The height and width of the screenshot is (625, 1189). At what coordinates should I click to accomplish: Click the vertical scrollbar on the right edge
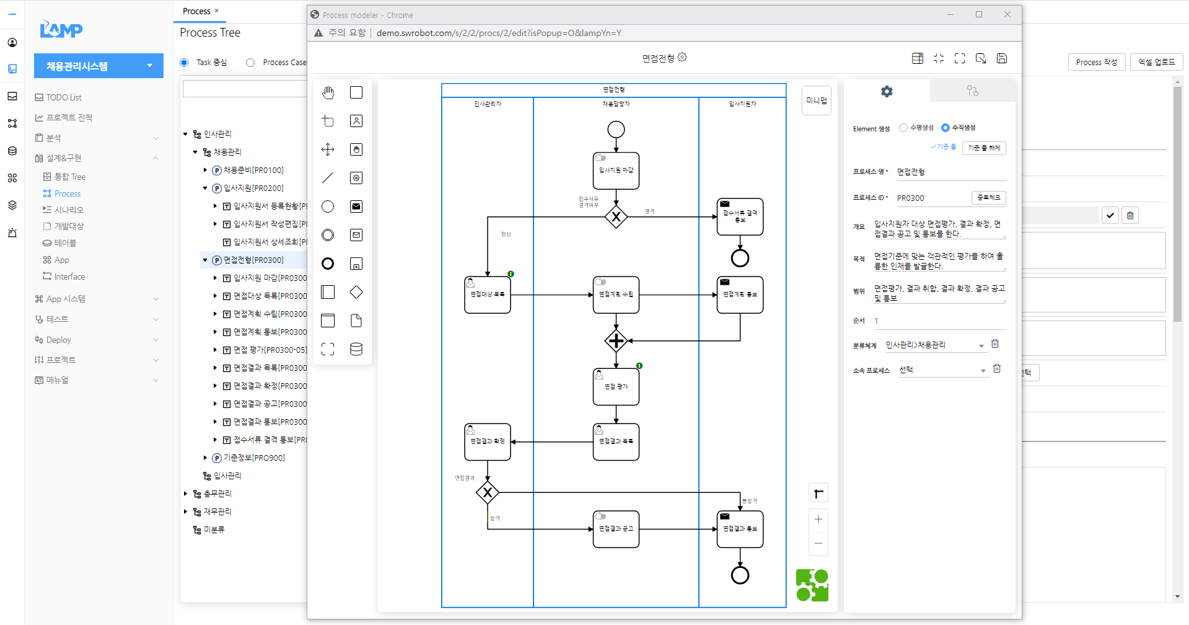tap(1177, 205)
